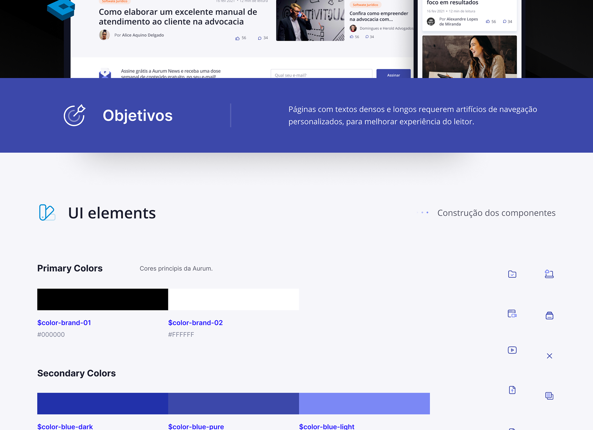The image size is (593, 430).
Task: Click the man on phone article thumbnail
Action: pyautogui.click(x=310, y=20)
